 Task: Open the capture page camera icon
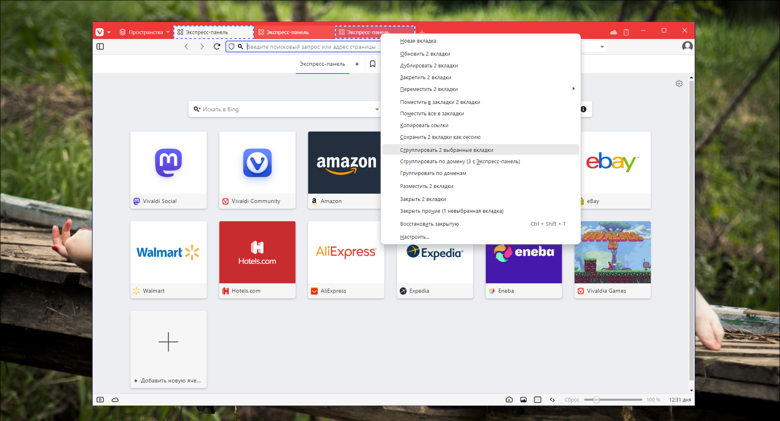click(x=509, y=400)
